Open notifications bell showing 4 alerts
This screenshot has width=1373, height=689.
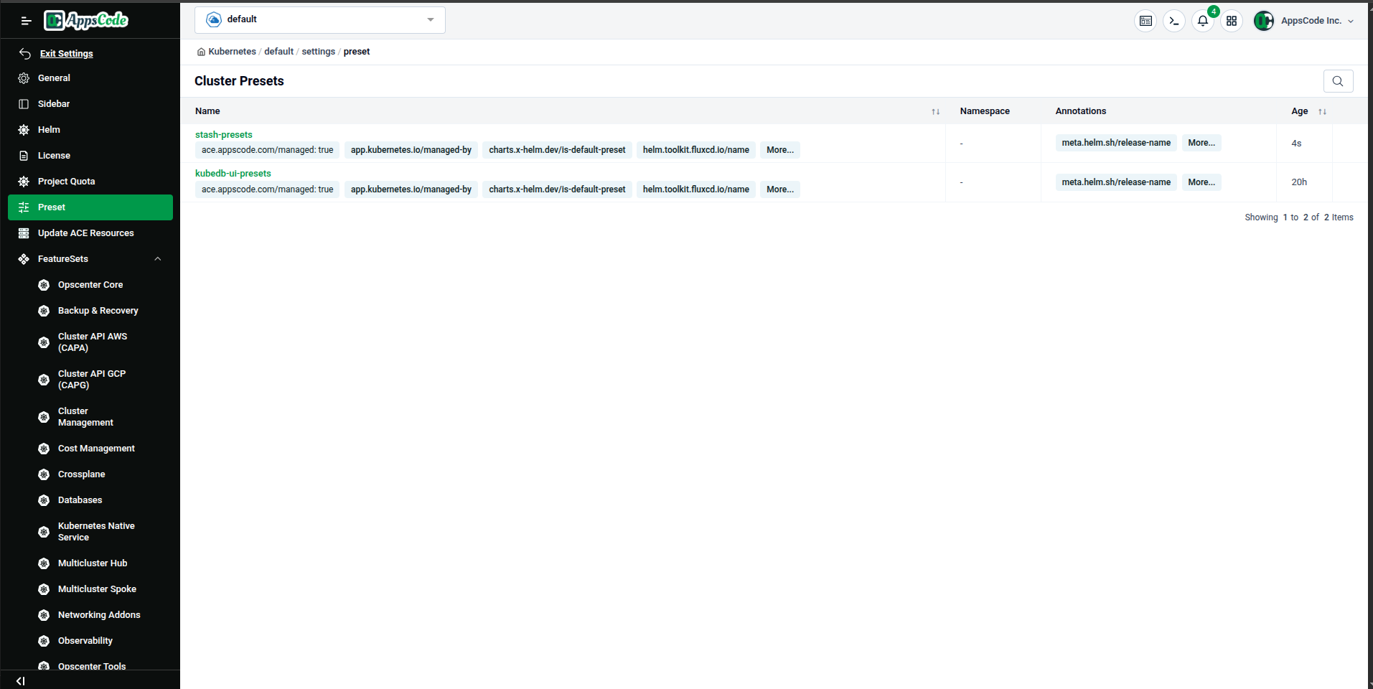pyautogui.click(x=1202, y=21)
